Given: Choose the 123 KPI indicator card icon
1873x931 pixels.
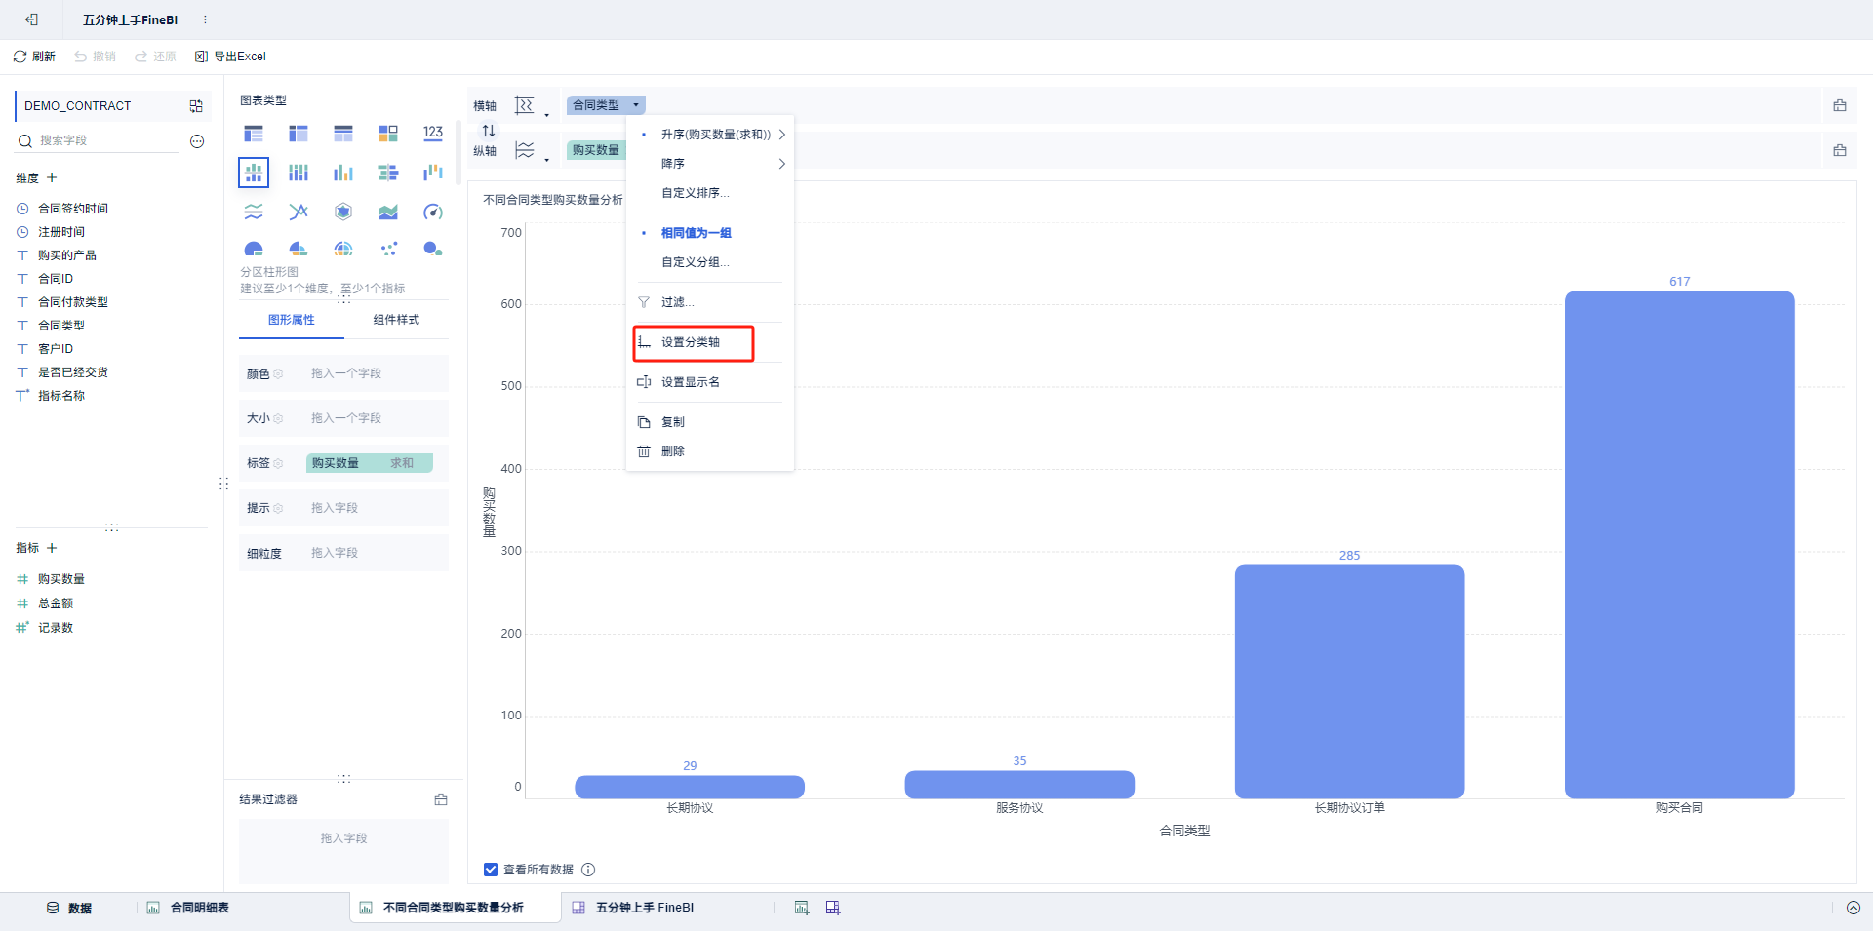Looking at the screenshot, I should pyautogui.click(x=433, y=134).
